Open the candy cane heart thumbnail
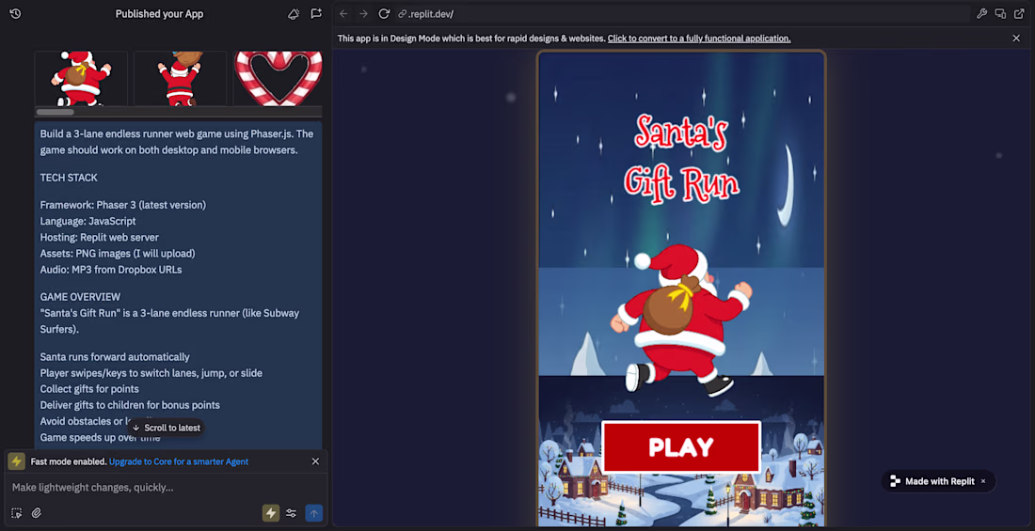 [278, 78]
